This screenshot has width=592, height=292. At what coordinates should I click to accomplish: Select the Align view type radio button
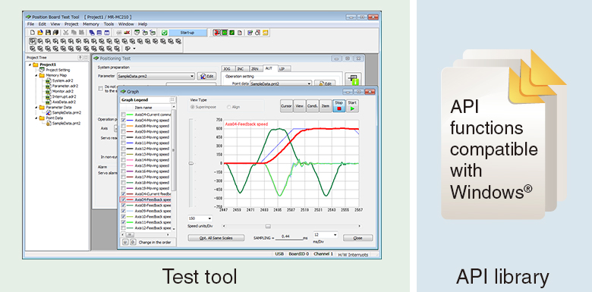coord(228,107)
